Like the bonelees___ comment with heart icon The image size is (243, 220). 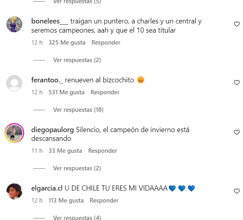click(x=237, y=24)
